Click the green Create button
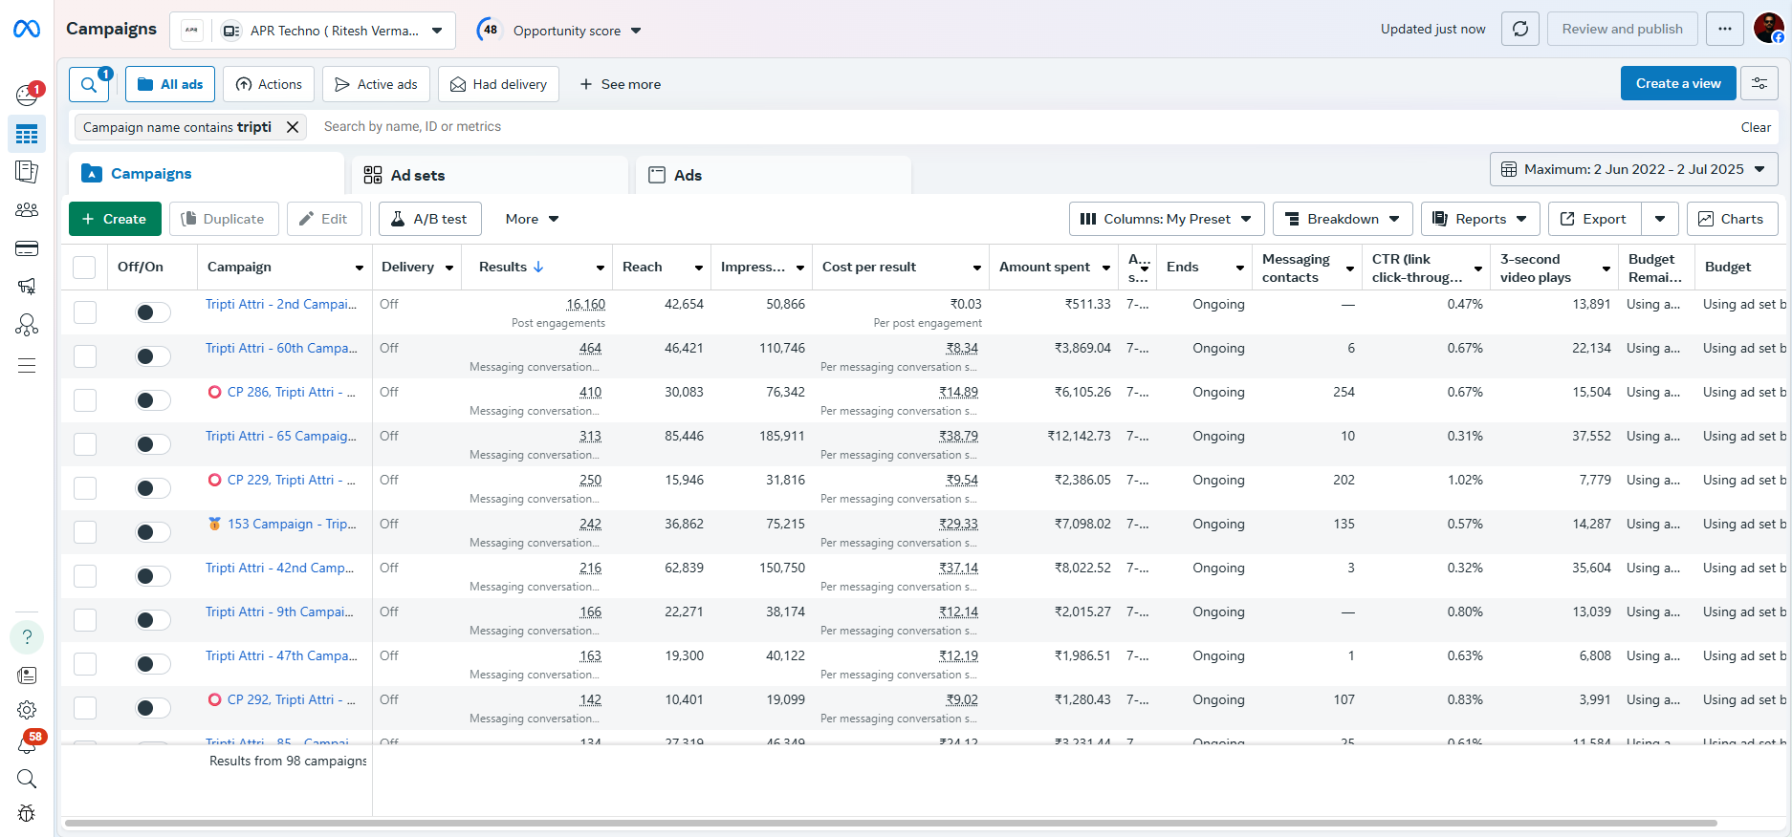 (x=114, y=219)
